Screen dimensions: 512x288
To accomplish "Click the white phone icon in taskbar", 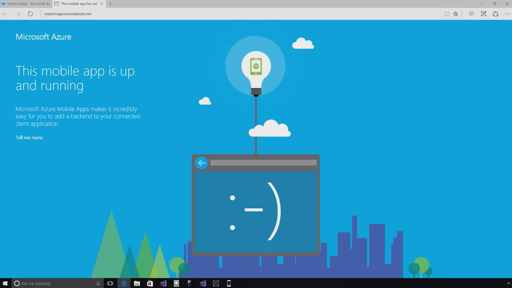I will tap(229, 283).
